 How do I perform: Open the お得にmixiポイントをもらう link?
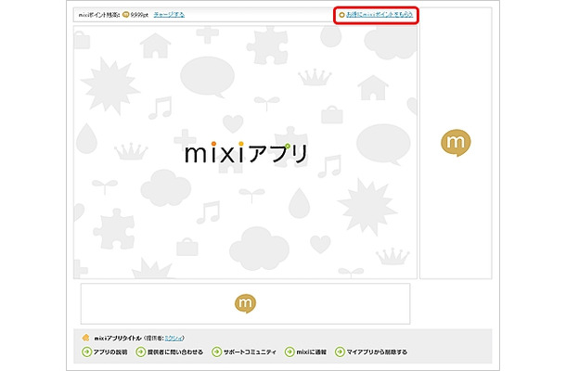pyautogui.click(x=379, y=15)
